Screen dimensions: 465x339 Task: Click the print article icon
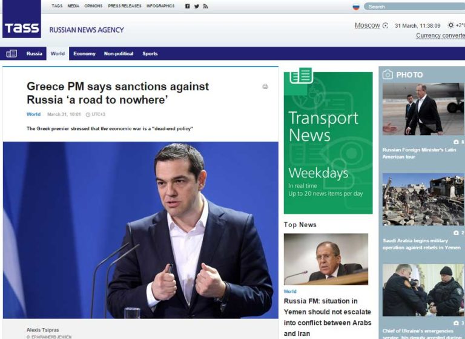pos(265,87)
